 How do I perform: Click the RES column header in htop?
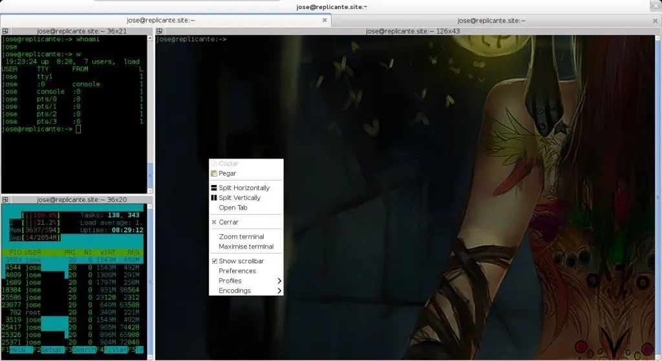[x=133, y=252]
